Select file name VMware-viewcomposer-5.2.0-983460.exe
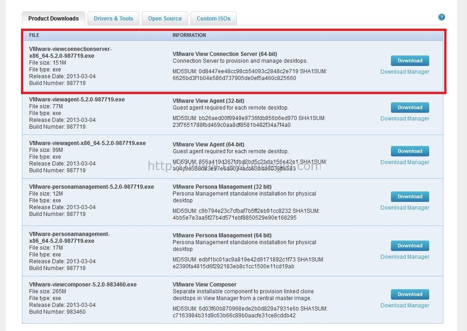The image size is (467, 331). [x=83, y=285]
